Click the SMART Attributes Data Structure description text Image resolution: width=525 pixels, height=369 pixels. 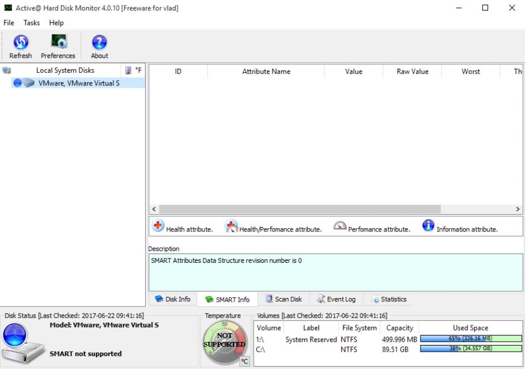[x=226, y=261]
